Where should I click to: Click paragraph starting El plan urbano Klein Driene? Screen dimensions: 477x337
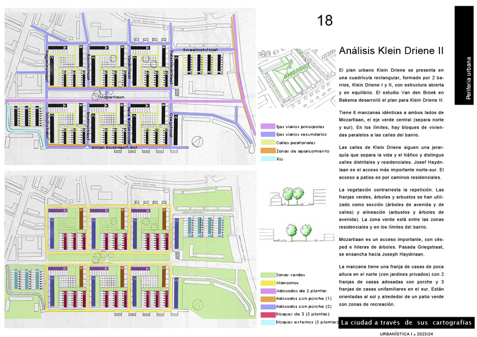391,85
